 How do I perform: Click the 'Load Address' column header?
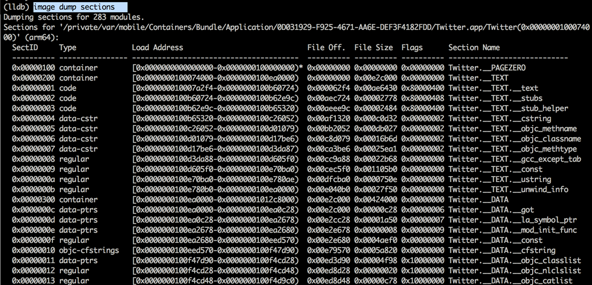157,47
